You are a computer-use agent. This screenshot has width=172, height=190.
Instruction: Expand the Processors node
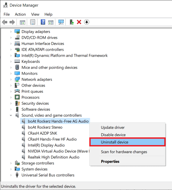click(11, 97)
